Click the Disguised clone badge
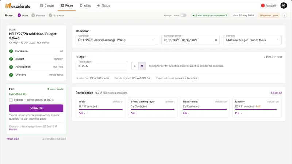 click(269, 15)
